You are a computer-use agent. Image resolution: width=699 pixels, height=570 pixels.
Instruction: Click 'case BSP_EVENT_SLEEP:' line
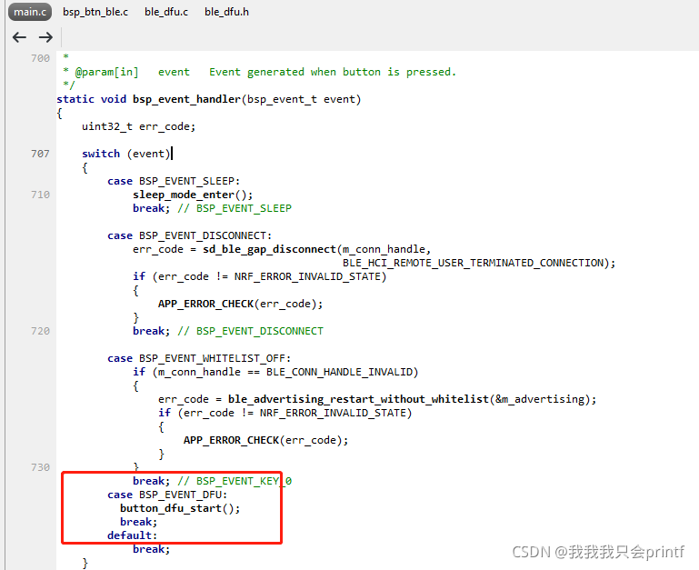(174, 181)
